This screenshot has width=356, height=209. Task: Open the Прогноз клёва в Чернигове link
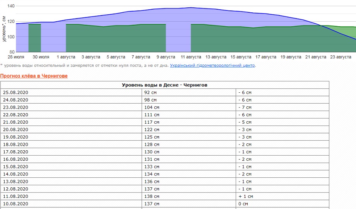coord(34,76)
